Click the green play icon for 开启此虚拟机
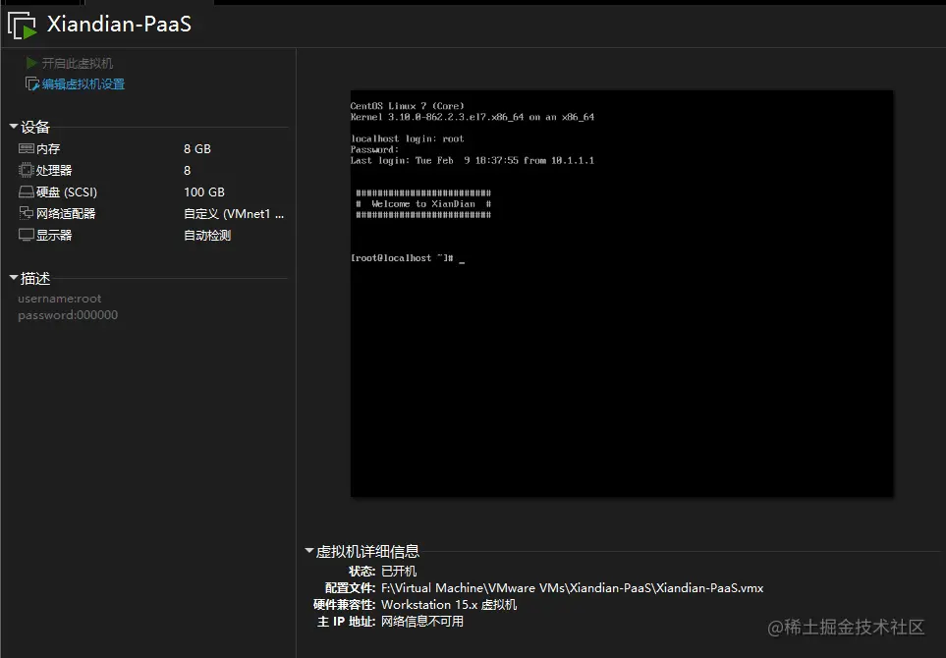Screen dimensions: 946x658 tap(31, 63)
